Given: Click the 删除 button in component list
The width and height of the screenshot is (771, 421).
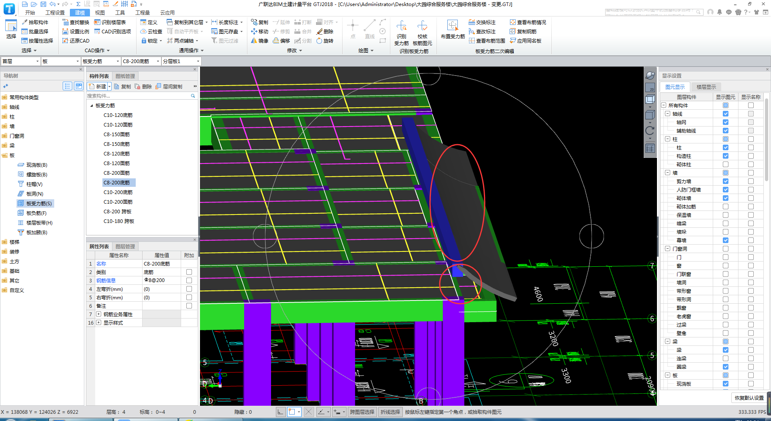Looking at the screenshot, I should tap(143, 86).
